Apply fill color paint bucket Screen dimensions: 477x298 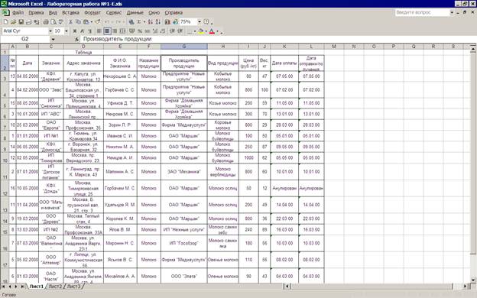[x=201, y=31]
